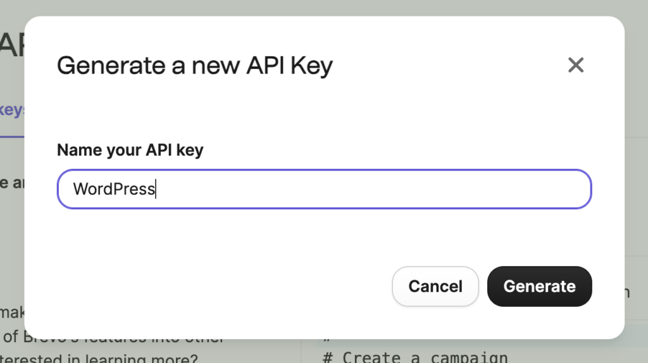Click the "Generate a new API Key" heading
The width and height of the screenshot is (648, 363).
194,65
